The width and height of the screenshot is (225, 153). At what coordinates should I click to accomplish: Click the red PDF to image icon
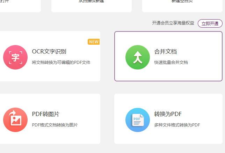15,120
